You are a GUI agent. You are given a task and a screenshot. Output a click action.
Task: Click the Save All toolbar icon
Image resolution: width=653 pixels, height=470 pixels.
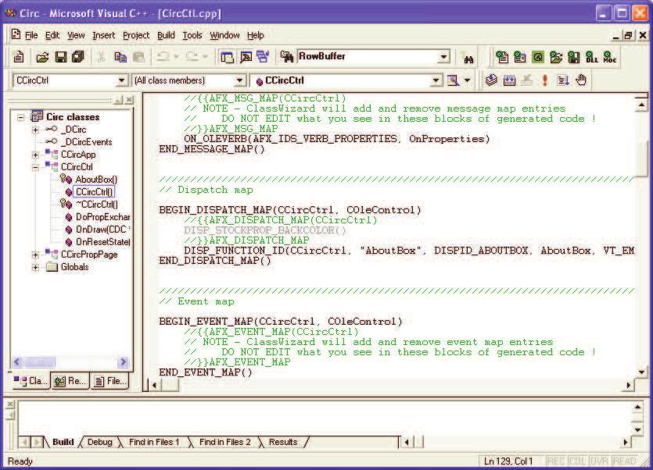click(x=78, y=56)
